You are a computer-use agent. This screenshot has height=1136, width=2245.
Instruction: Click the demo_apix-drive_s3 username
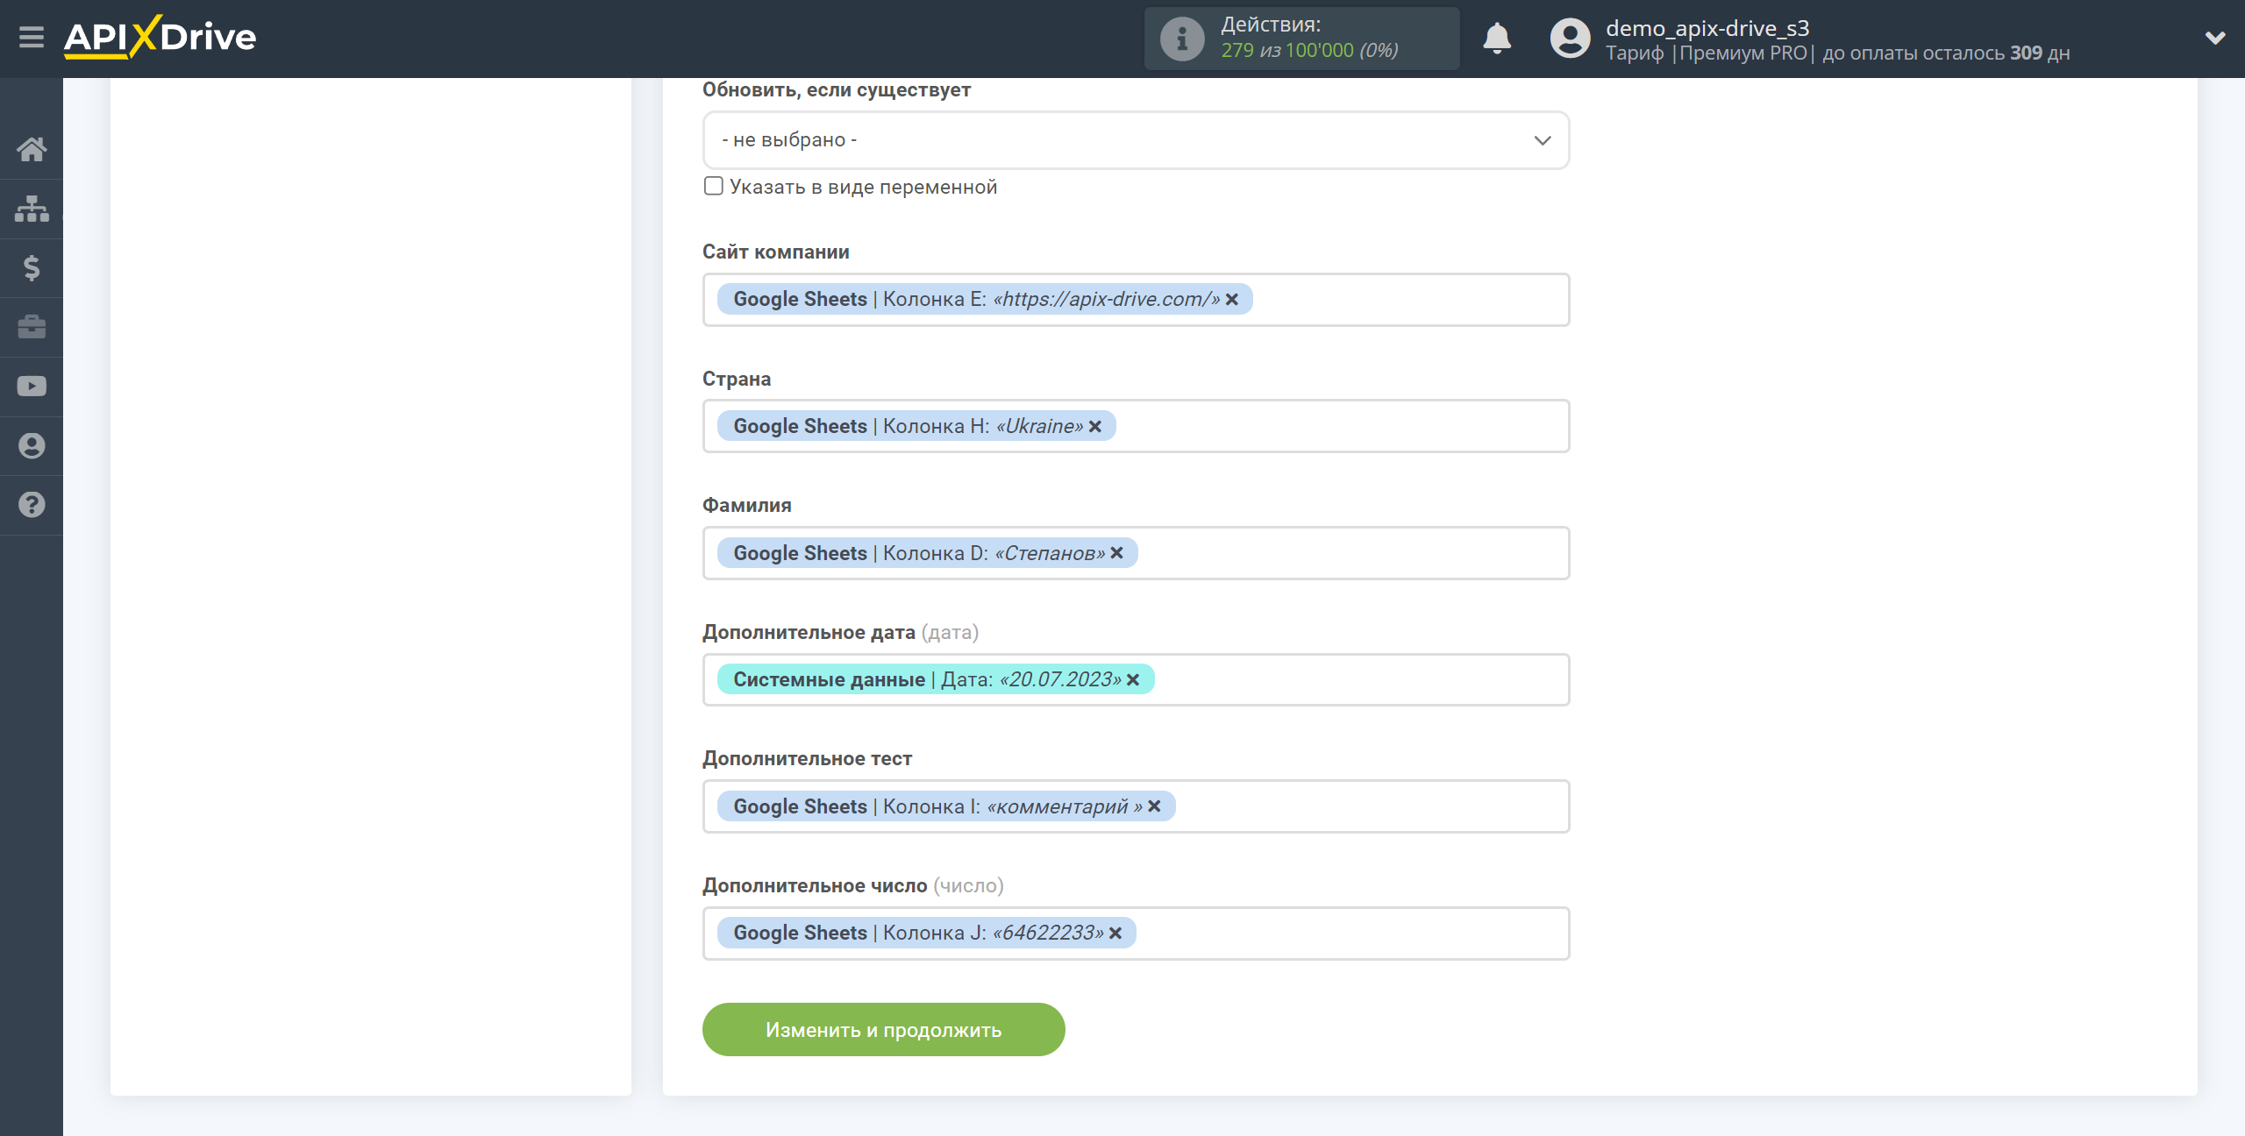[1707, 28]
